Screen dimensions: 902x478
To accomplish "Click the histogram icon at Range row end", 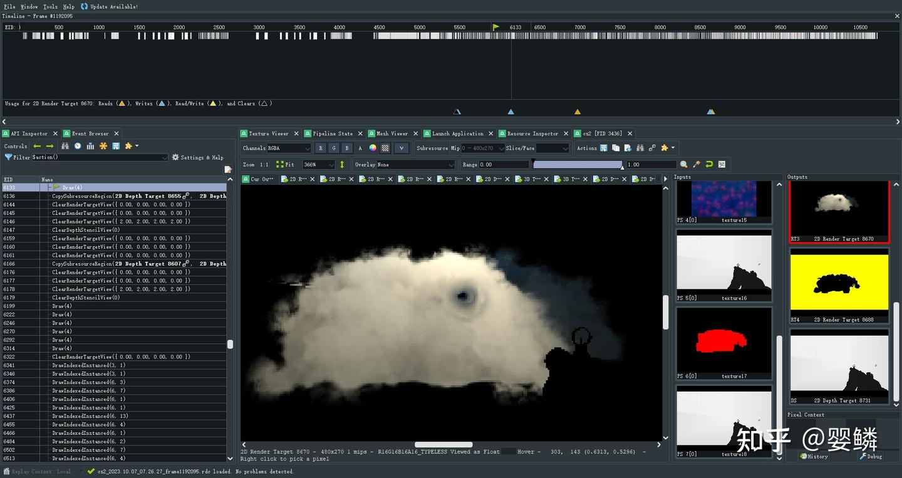I will pyautogui.click(x=722, y=165).
